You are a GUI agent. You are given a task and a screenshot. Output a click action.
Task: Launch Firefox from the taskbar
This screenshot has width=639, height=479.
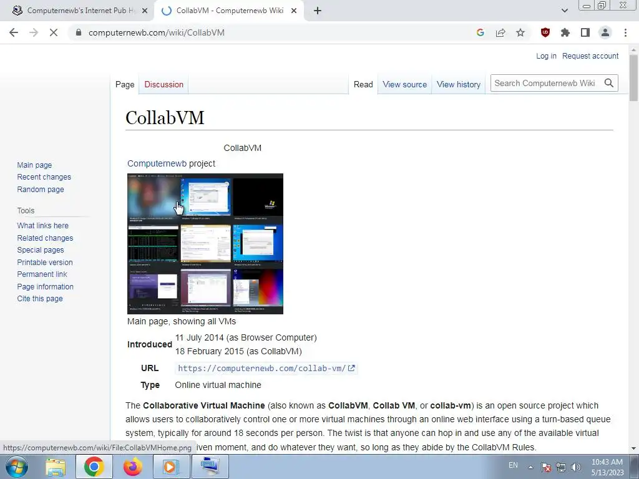pos(132,467)
